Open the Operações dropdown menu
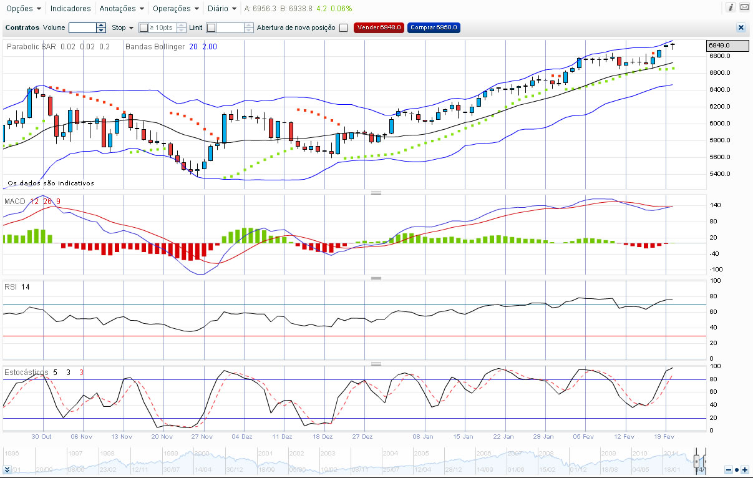Image resolution: width=753 pixels, height=478 pixels. [x=176, y=9]
